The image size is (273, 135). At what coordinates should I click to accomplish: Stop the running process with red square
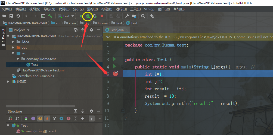[x=102, y=16]
